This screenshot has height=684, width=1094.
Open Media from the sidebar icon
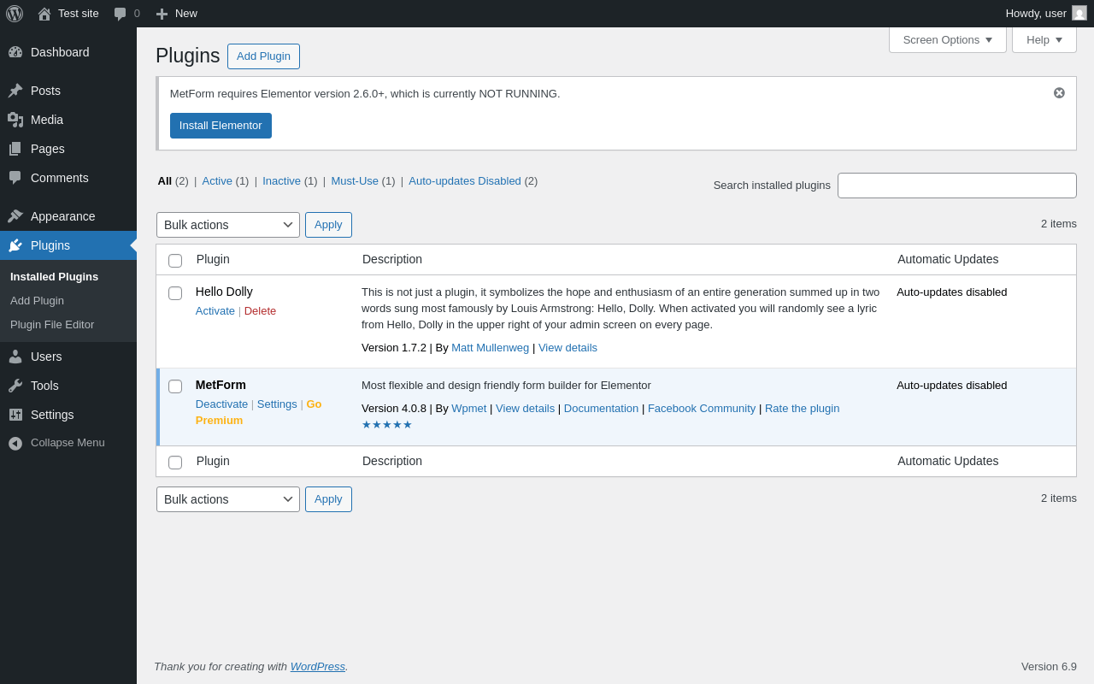[15, 120]
